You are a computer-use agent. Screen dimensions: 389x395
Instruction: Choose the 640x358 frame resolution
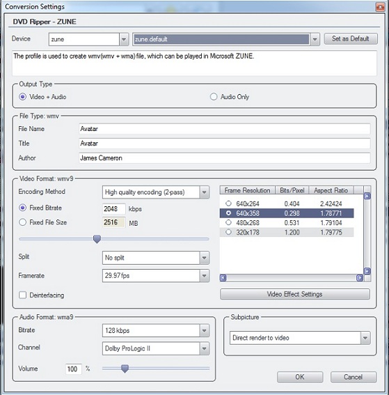228,213
